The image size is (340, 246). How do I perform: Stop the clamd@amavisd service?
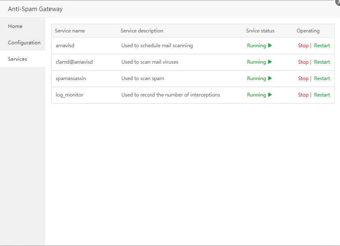point(303,62)
